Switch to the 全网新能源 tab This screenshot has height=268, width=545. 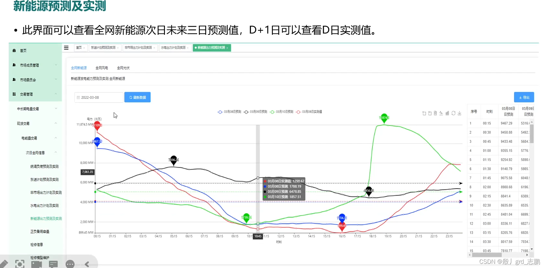coord(79,68)
